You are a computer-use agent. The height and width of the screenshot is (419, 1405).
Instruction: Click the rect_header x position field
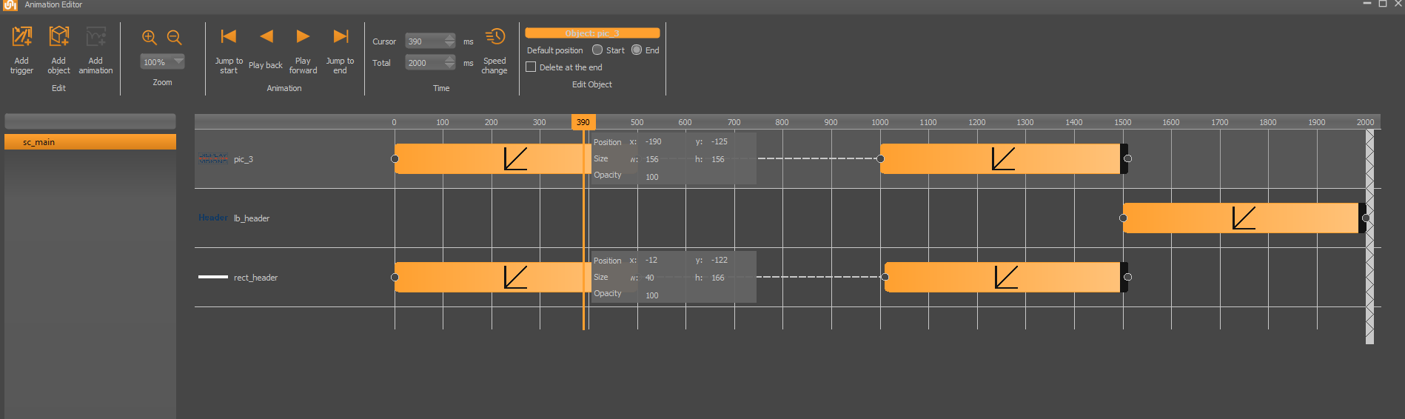(x=652, y=261)
